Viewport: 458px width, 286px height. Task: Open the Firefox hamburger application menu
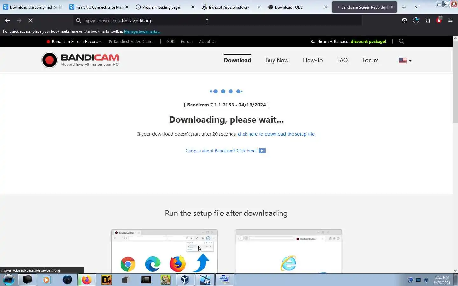click(450, 21)
